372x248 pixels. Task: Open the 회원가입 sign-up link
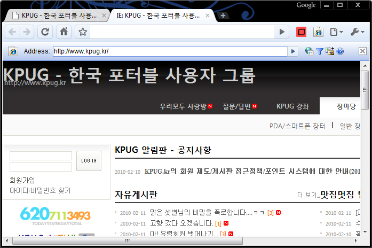[22, 180]
